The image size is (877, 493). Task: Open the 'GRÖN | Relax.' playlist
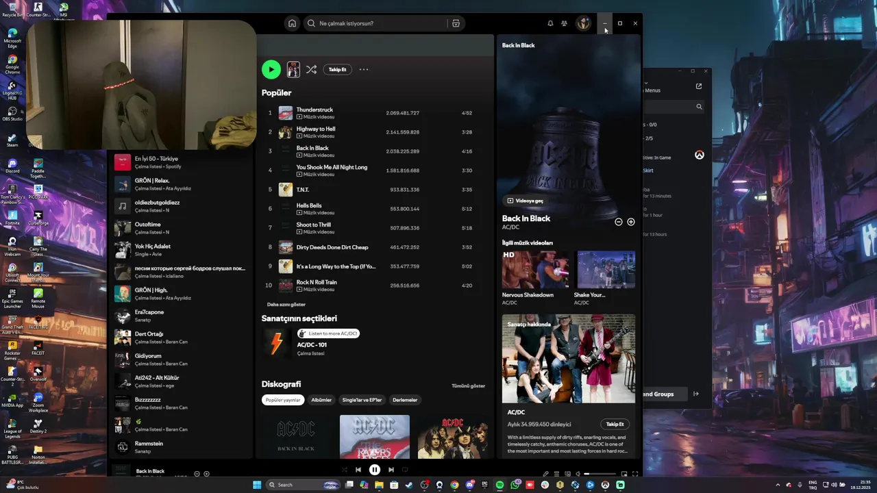point(182,184)
